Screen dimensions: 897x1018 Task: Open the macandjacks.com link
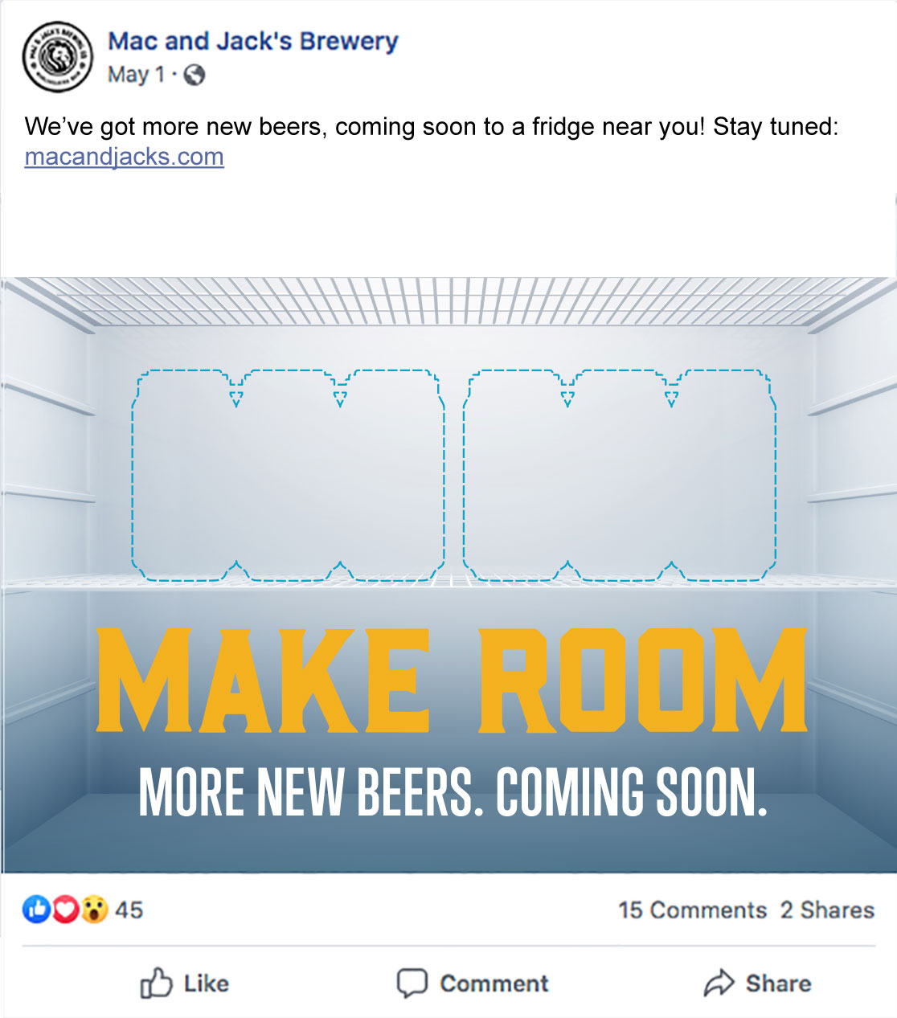[x=124, y=156]
